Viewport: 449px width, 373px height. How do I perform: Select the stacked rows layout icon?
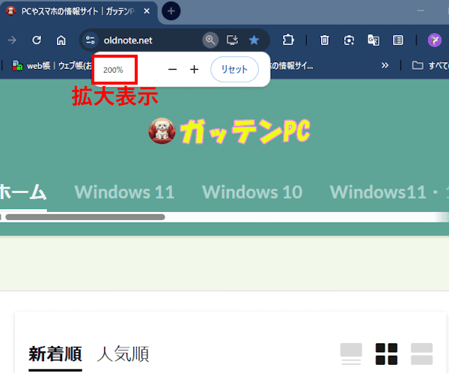(421, 354)
